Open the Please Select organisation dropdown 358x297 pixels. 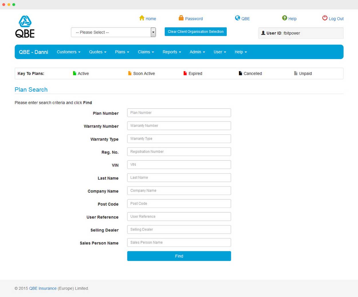(x=113, y=32)
